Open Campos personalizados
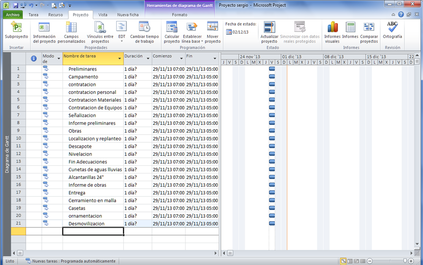Screen dimensions: 423x265 coord(71,32)
